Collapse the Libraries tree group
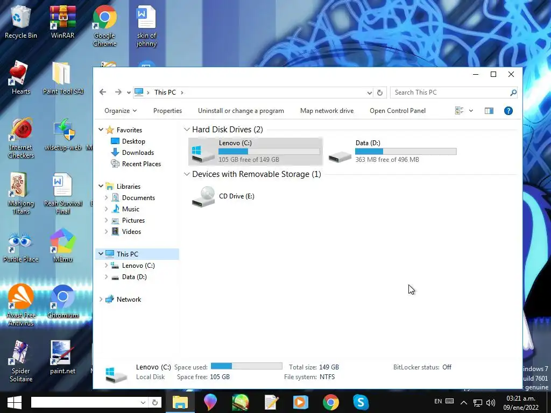Screen dimensions: 551x413 point(101,186)
